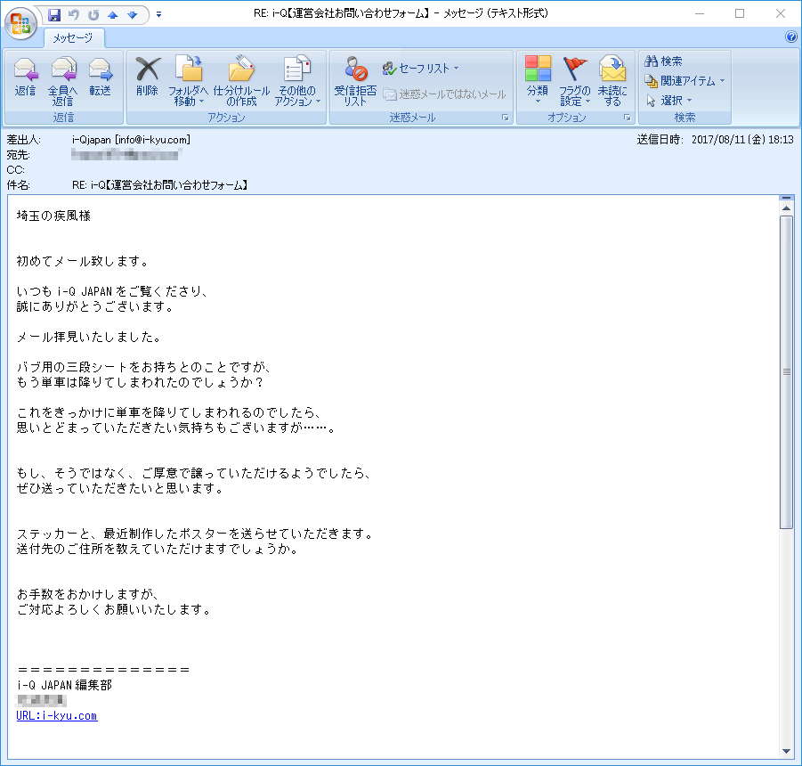Click the send date 2017/08/11 (金) 18:13

(742, 140)
